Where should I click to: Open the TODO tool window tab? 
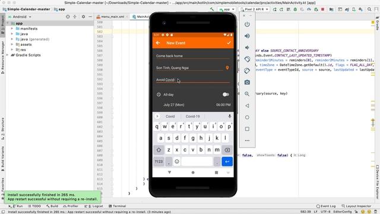[x=34, y=206]
